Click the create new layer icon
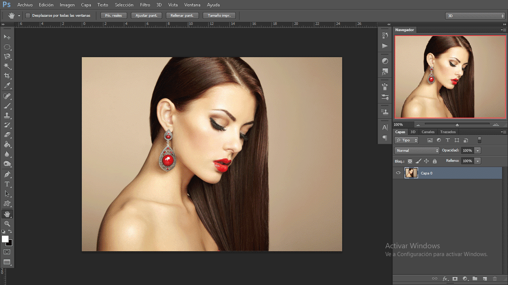The height and width of the screenshot is (285, 508). click(x=485, y=278)
